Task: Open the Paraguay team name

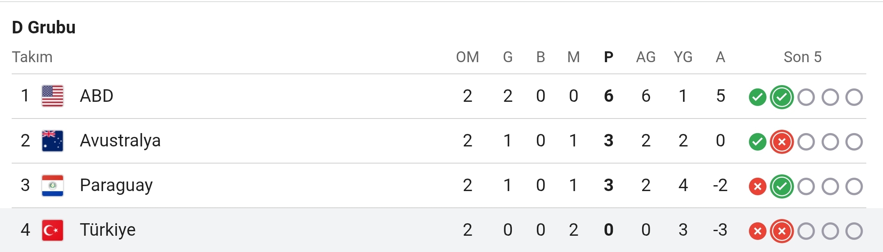Action: [x=116, y=186]
